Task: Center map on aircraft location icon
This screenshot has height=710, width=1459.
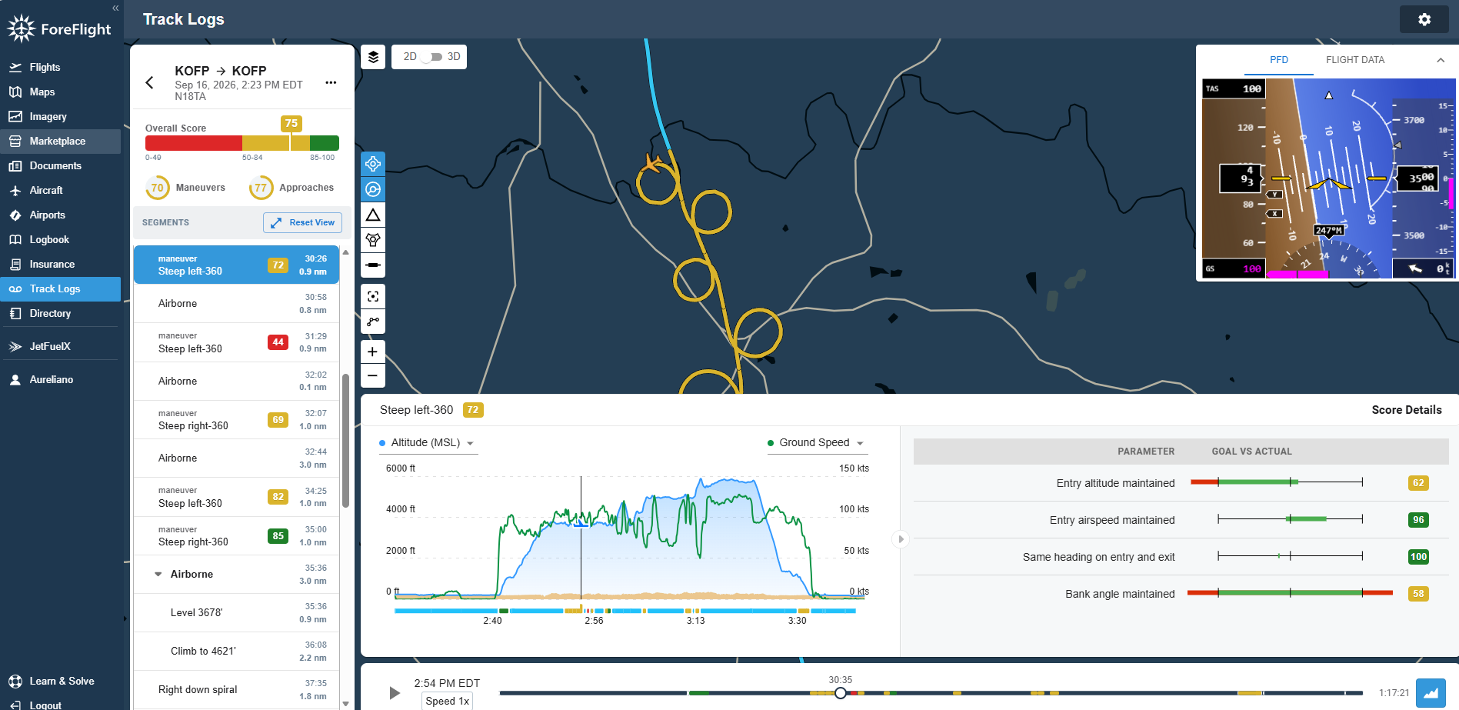Action: pos(373,164)
